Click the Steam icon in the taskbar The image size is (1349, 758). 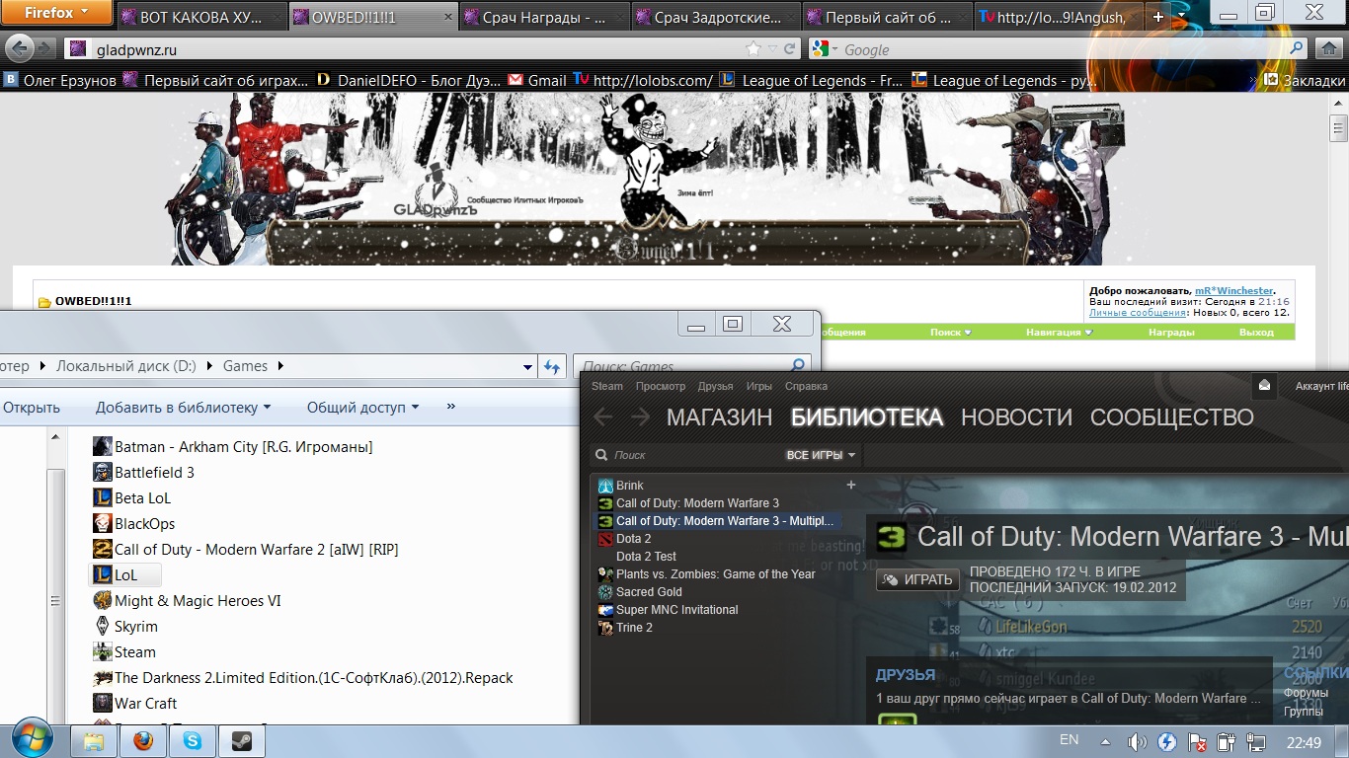[x=241, y=741]
